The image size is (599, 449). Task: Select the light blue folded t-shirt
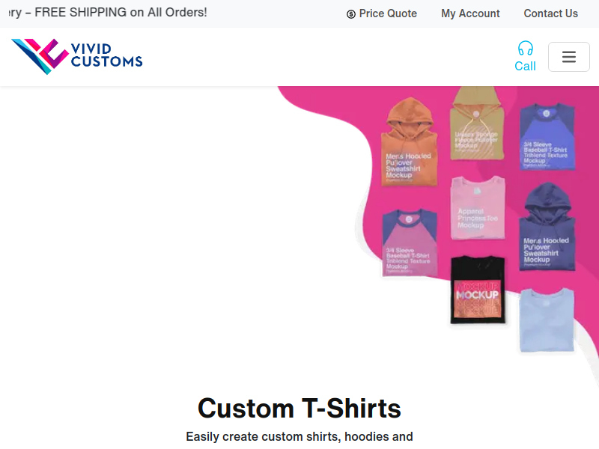point(547,320)
